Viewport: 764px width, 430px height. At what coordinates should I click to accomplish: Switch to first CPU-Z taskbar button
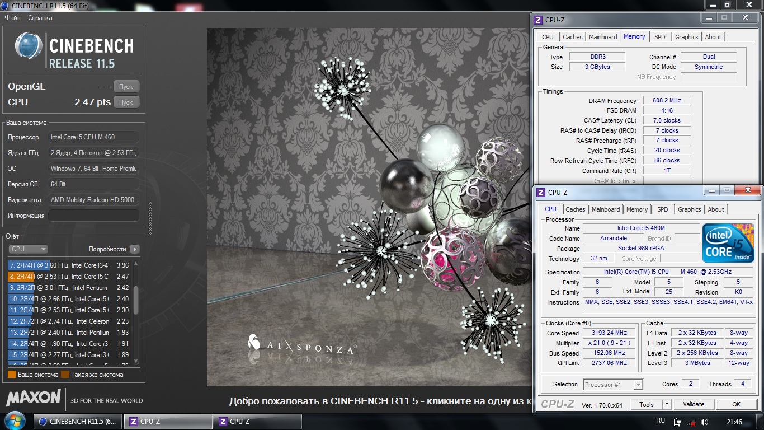click(x=168, y=422)
